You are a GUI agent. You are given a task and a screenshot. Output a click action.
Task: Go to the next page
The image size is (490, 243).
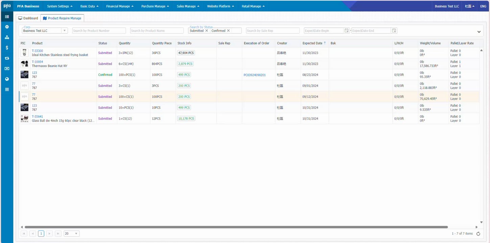pos(50,234)
